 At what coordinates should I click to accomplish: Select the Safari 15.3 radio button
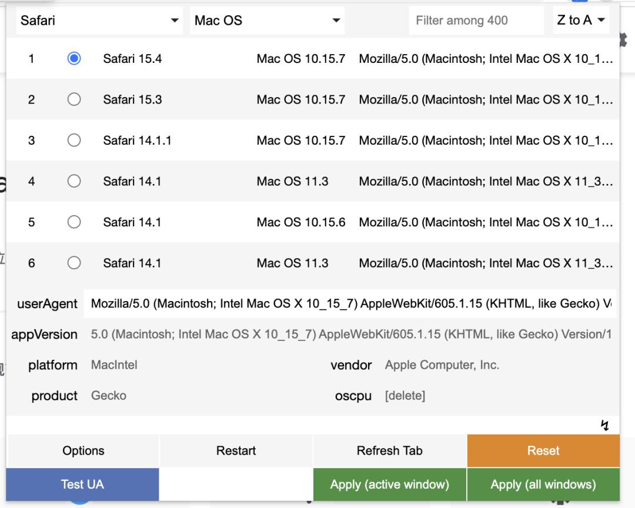coord(74,99)
